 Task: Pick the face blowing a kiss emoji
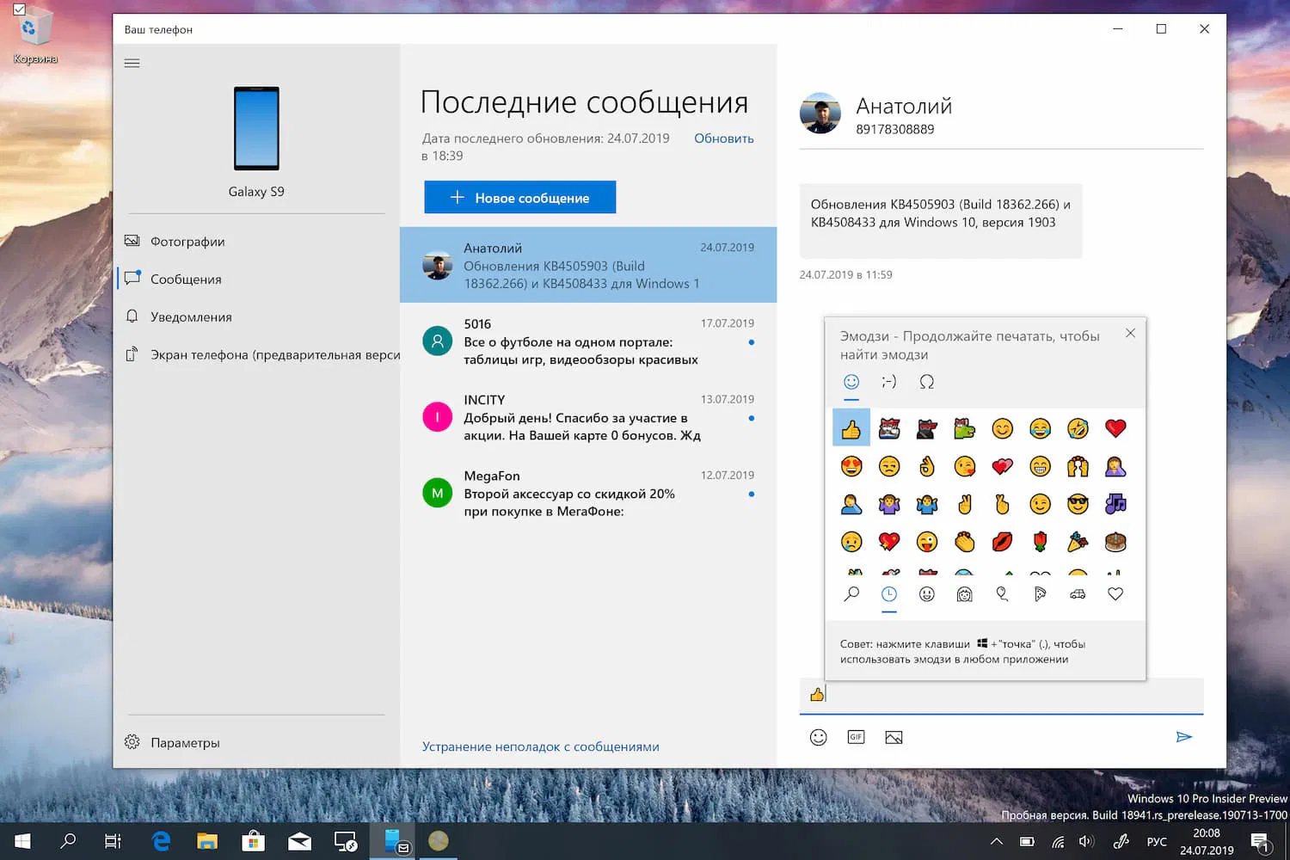click(965, 466)
